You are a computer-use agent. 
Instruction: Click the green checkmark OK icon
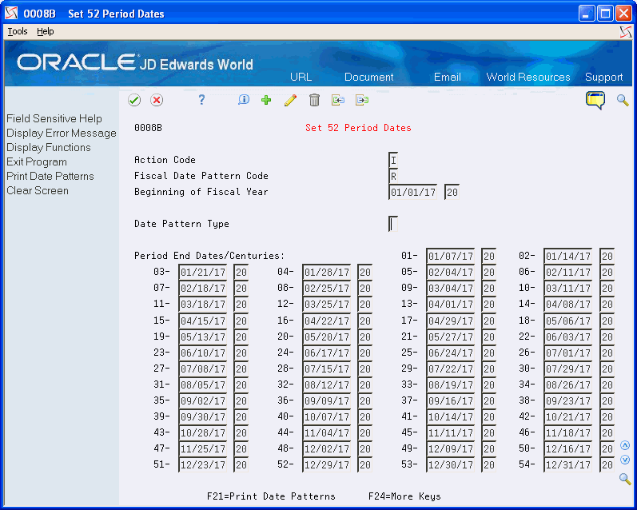pyautogui.click(x=134, y=100)
